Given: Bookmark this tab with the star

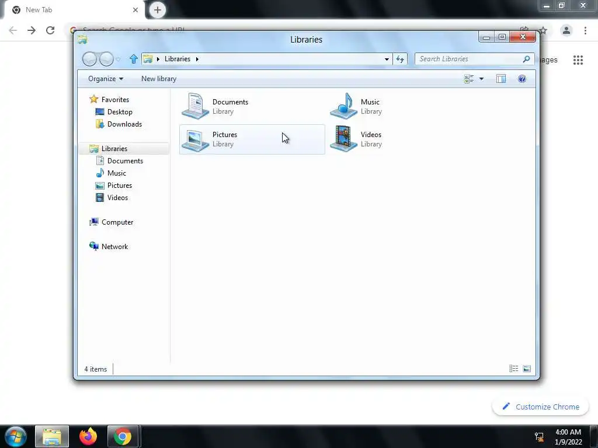Looking at the screenshot, I should pyautogui.click(x=544, y=30).
